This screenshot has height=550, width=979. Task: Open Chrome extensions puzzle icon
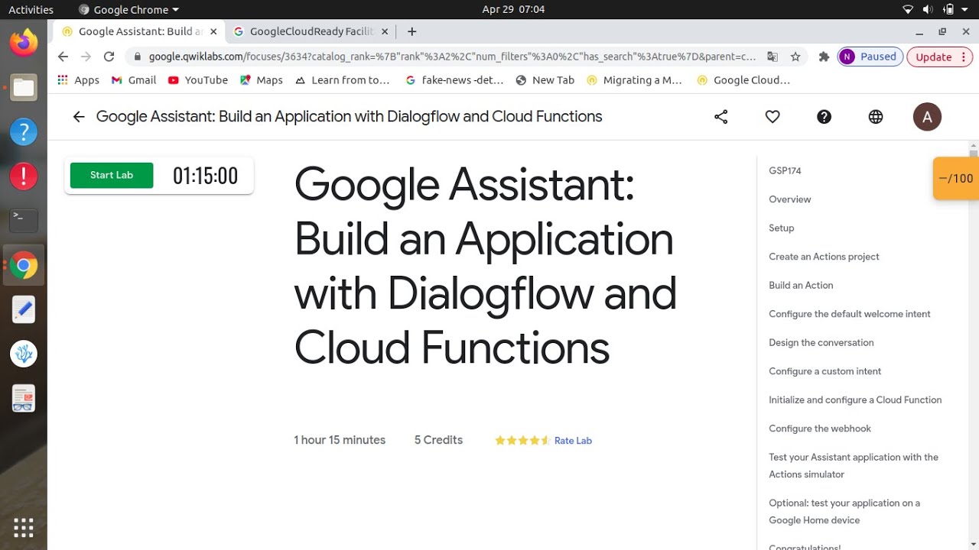click(x=824, y=57)
